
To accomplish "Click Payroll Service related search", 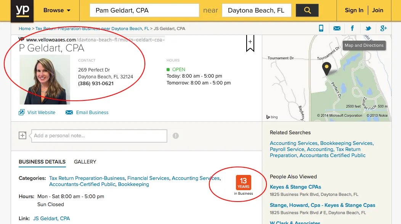I will click(x=287, y=149).
